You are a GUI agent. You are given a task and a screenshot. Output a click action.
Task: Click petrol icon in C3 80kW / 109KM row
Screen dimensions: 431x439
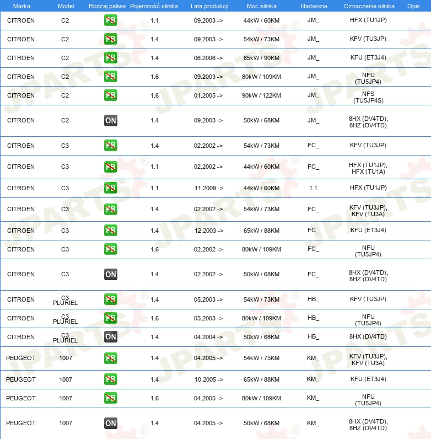[111, 249]
